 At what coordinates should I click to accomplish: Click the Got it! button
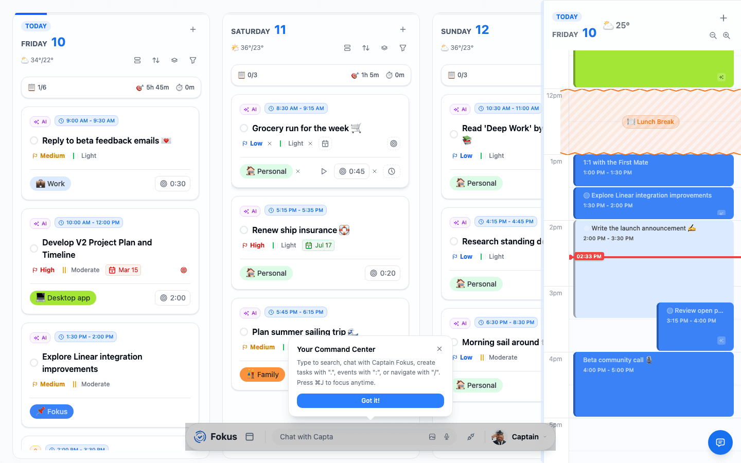coord(370,401)
